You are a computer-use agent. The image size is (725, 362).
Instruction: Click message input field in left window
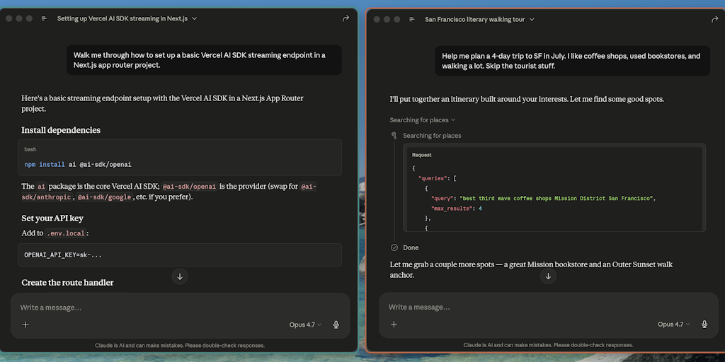[180, 308]
